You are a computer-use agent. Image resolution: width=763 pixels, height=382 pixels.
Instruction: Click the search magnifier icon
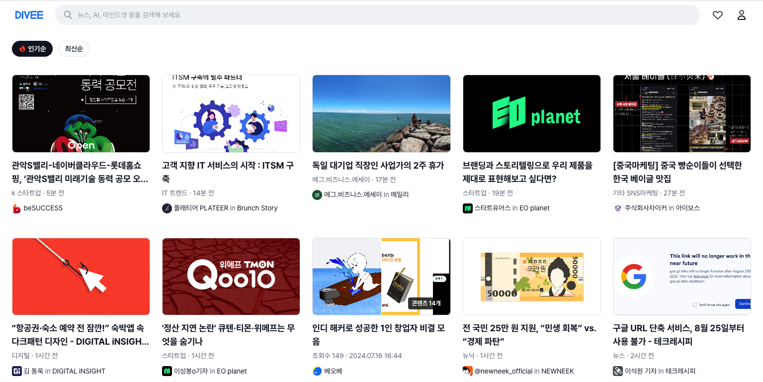(x=68, y=15)
